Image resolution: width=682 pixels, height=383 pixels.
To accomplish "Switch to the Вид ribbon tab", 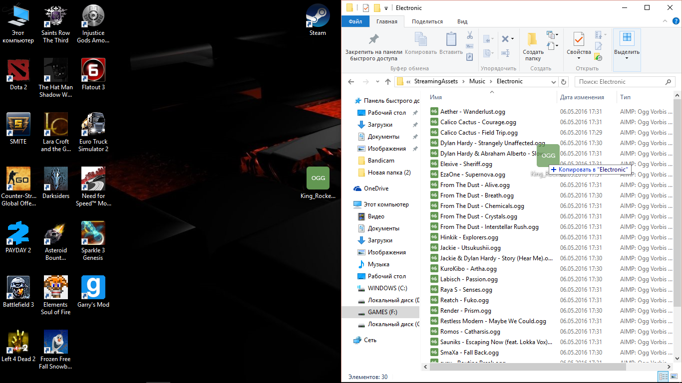I will [x=462, y=21].
